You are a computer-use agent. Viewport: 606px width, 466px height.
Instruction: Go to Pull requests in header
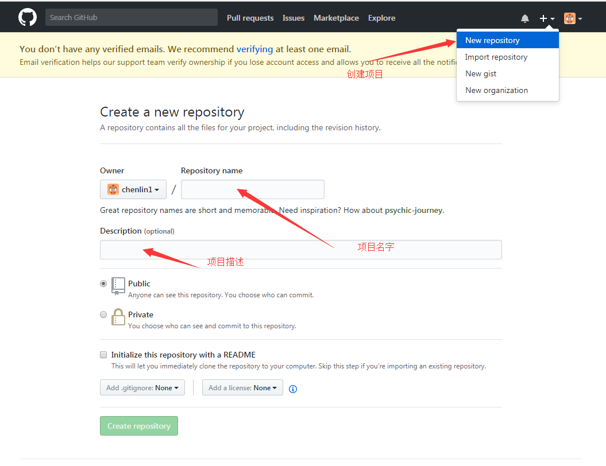(x=250, y=18)
